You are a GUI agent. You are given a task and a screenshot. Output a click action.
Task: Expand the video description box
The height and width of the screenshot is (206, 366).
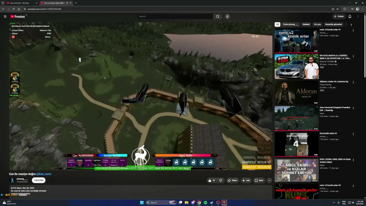coord(141,192)
